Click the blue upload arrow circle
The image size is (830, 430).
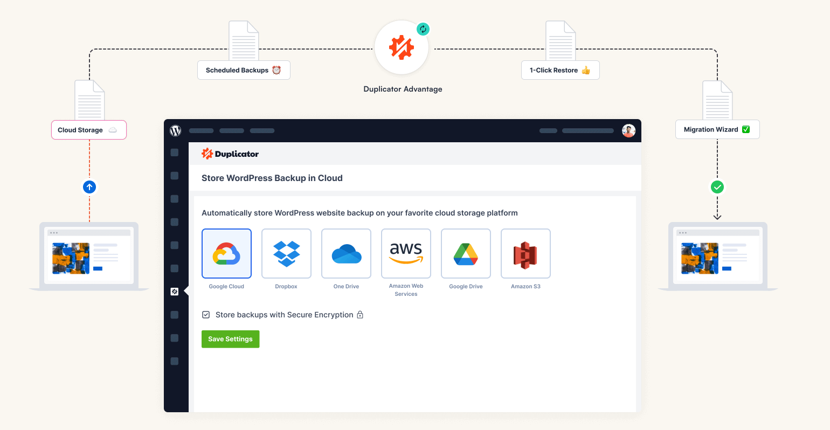point(89,187)
